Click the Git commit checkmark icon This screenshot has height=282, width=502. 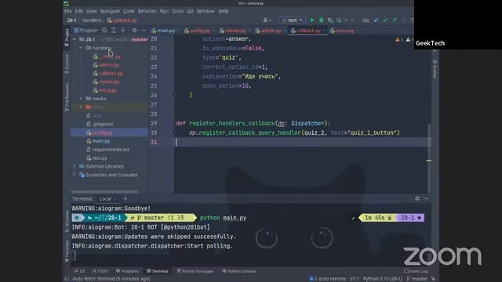(x=385, y=20)
